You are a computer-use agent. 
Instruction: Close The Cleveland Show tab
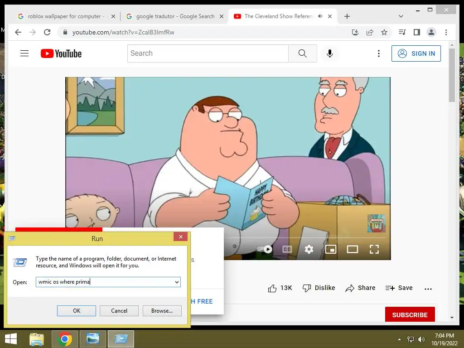(330, 16)
